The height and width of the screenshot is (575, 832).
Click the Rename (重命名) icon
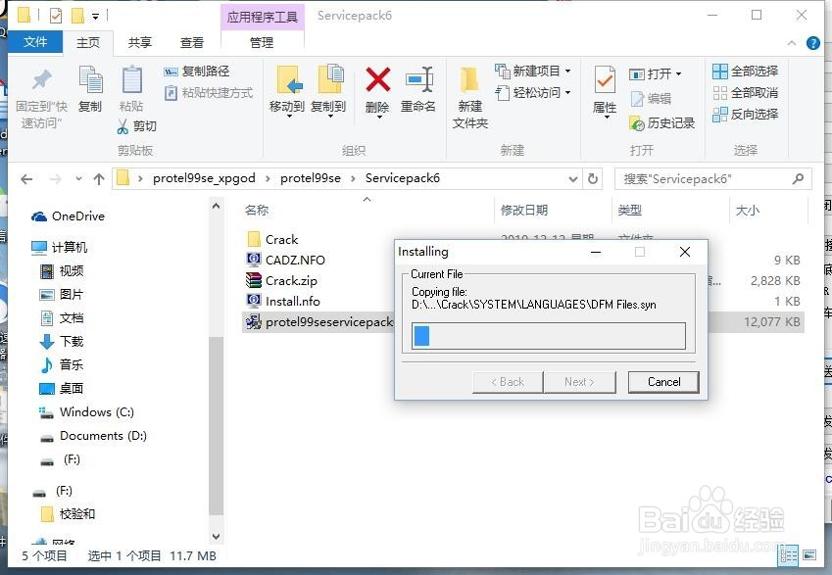pyautogui.click(x=419, y=79)
